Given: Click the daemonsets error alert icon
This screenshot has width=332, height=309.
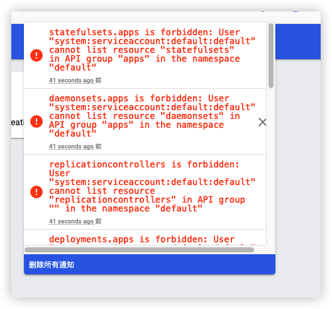Looking at the screenshot, I should pos(36,121).
